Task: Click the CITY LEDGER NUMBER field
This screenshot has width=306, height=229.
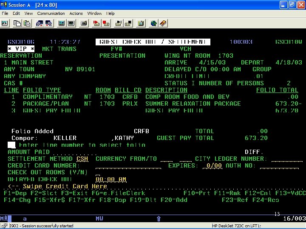Action: click(x=287, y=159)
